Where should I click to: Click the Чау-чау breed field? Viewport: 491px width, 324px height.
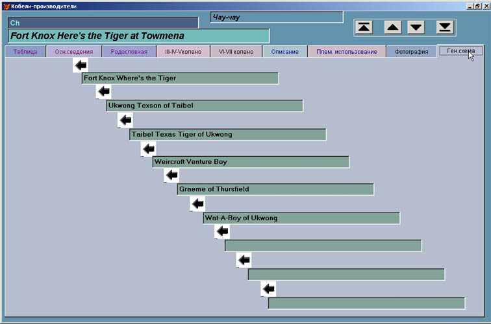point(277,17)
